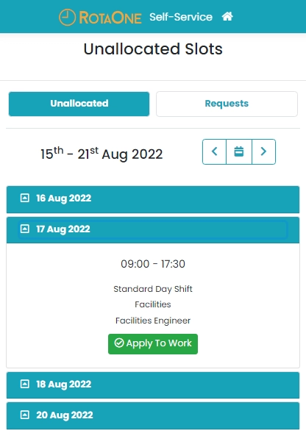Collapse the 17 Aug 2022 section header
The height and width of the screenshot is (436, 306).
153,230
